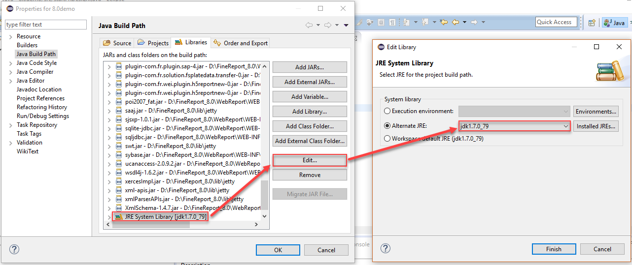This screenshot has width=632, height=265.
Task: Click jar icon of sybase.jar entry
Action: pyautogui.click(x=118, y=155)
